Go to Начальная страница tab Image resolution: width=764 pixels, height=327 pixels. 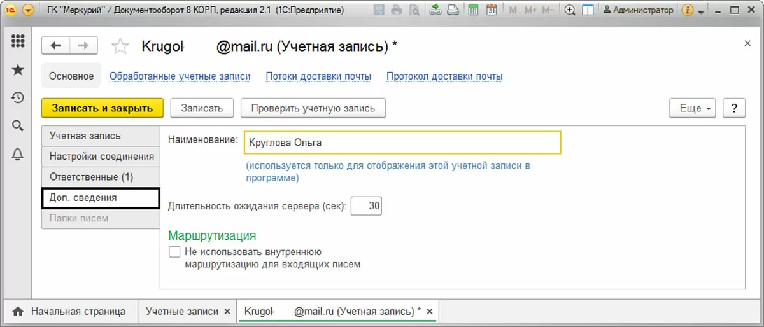70,312
